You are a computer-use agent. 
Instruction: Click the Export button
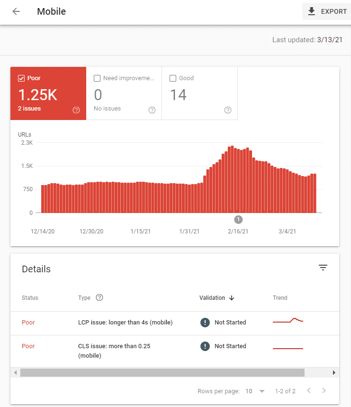point(327,11)
